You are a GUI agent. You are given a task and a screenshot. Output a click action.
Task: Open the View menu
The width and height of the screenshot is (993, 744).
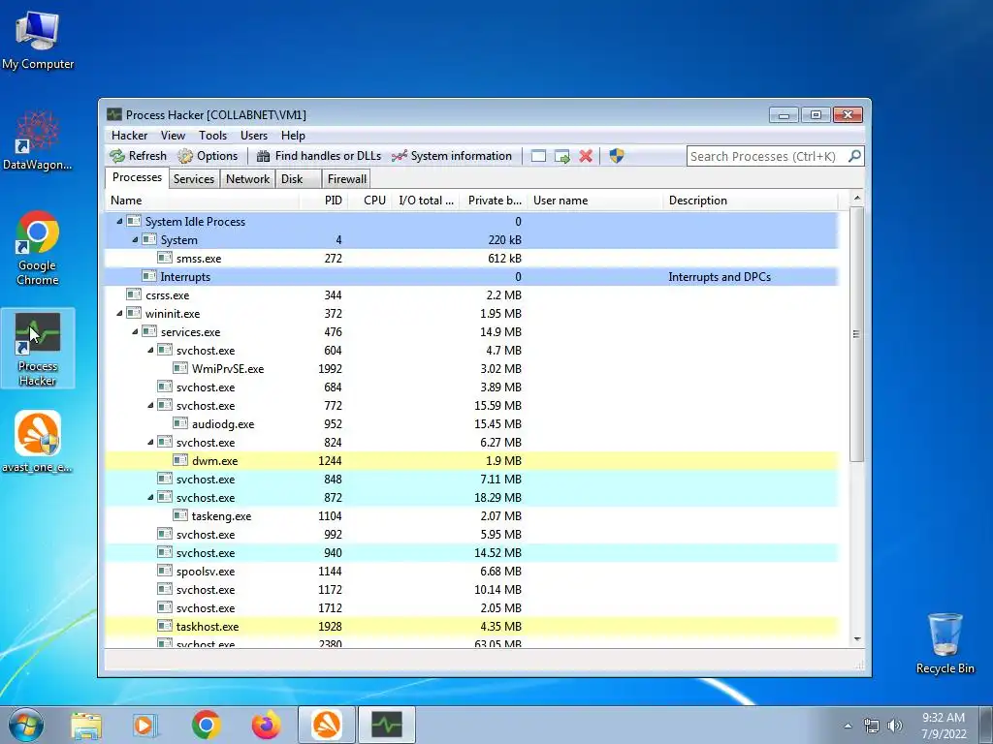click(x=173, y=136)
